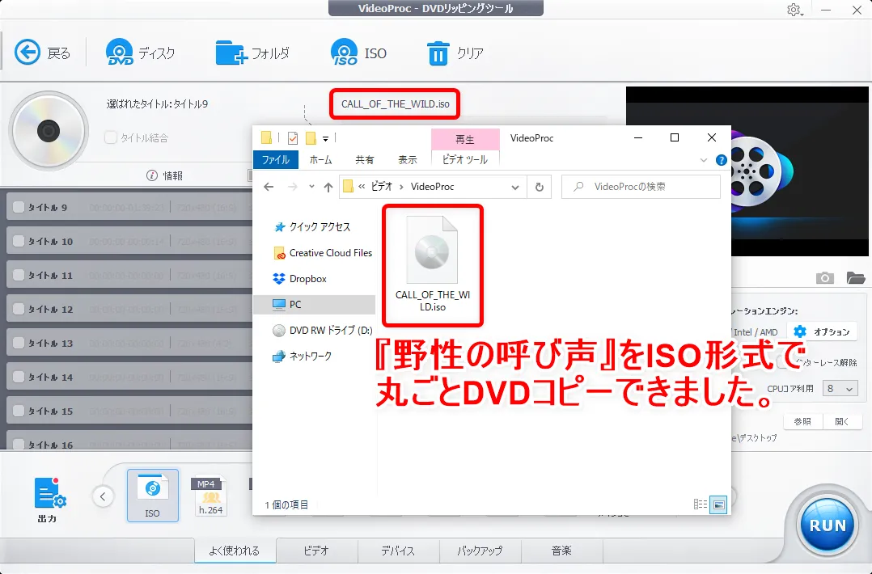The width and height of the screenshot is (872, 574).
Task: Check the タイトル 12 checkbox
Action: coord(19,308)
